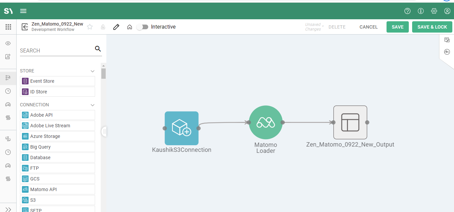Select the KaushikS3Connection node on canvas

click(x=181, y=128)
